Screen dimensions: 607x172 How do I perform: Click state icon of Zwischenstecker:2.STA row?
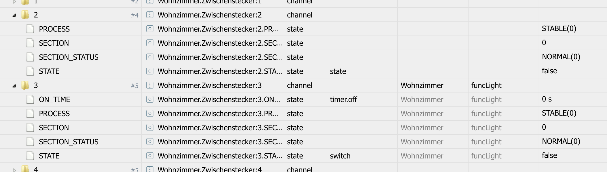(x=150, y=71)
